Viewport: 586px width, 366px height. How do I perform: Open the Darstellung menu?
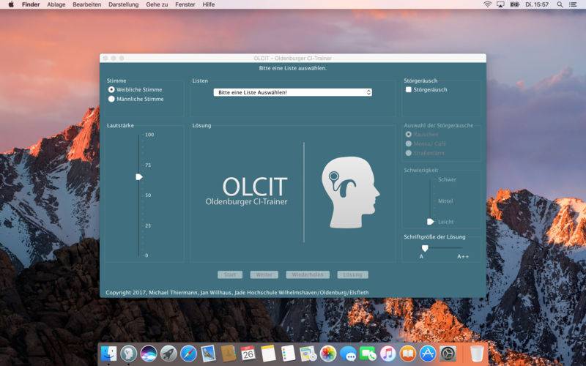pos(123,4)
